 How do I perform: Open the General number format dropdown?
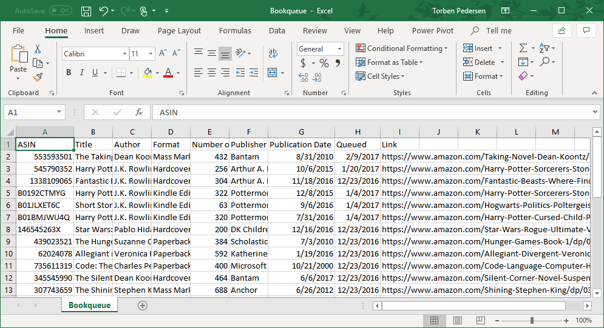[339, 49]
